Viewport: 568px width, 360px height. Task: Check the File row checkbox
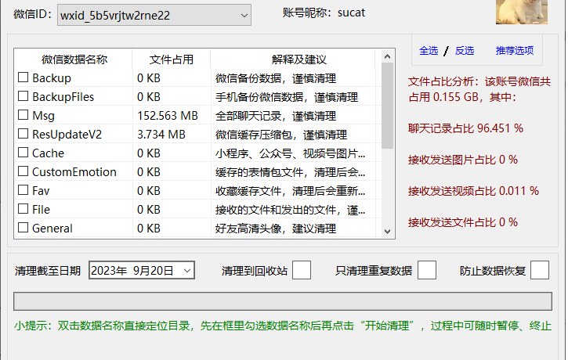tap(24, 209)
